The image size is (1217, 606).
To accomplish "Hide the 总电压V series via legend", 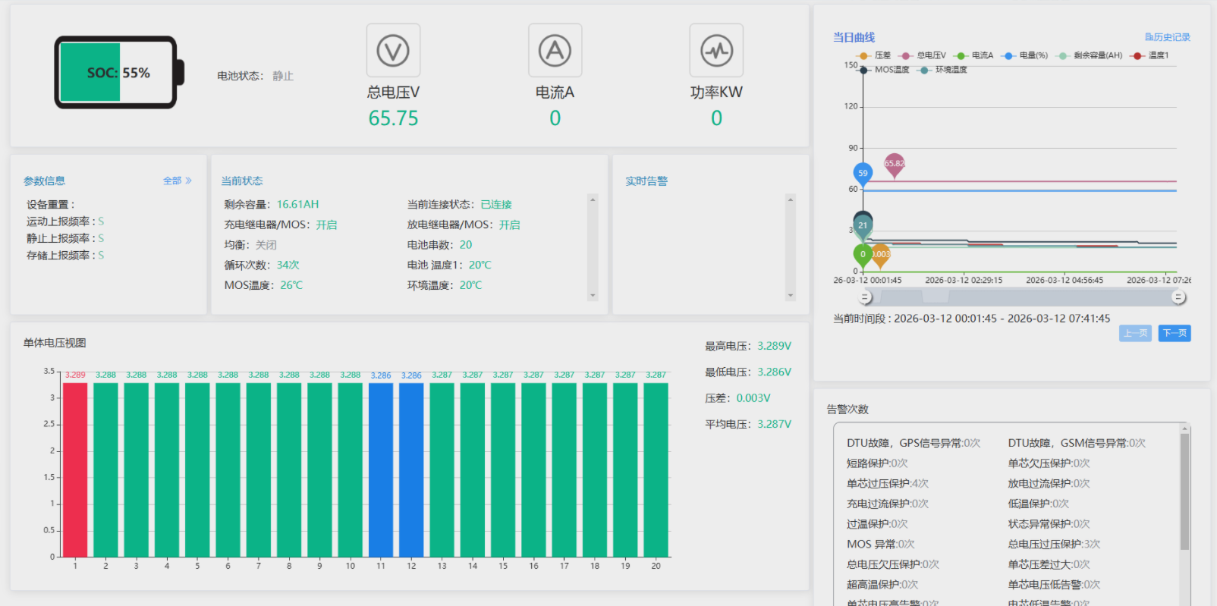I will (922, 55).
